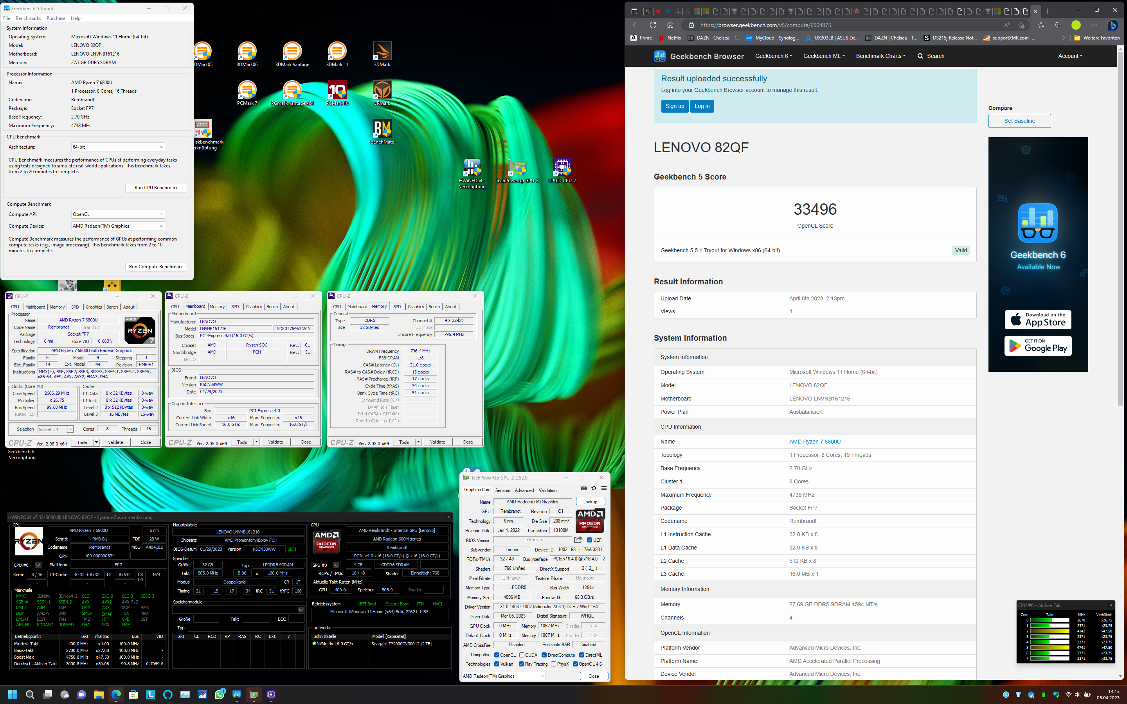Open the Edge collections icon

(x=1058, y=25)
